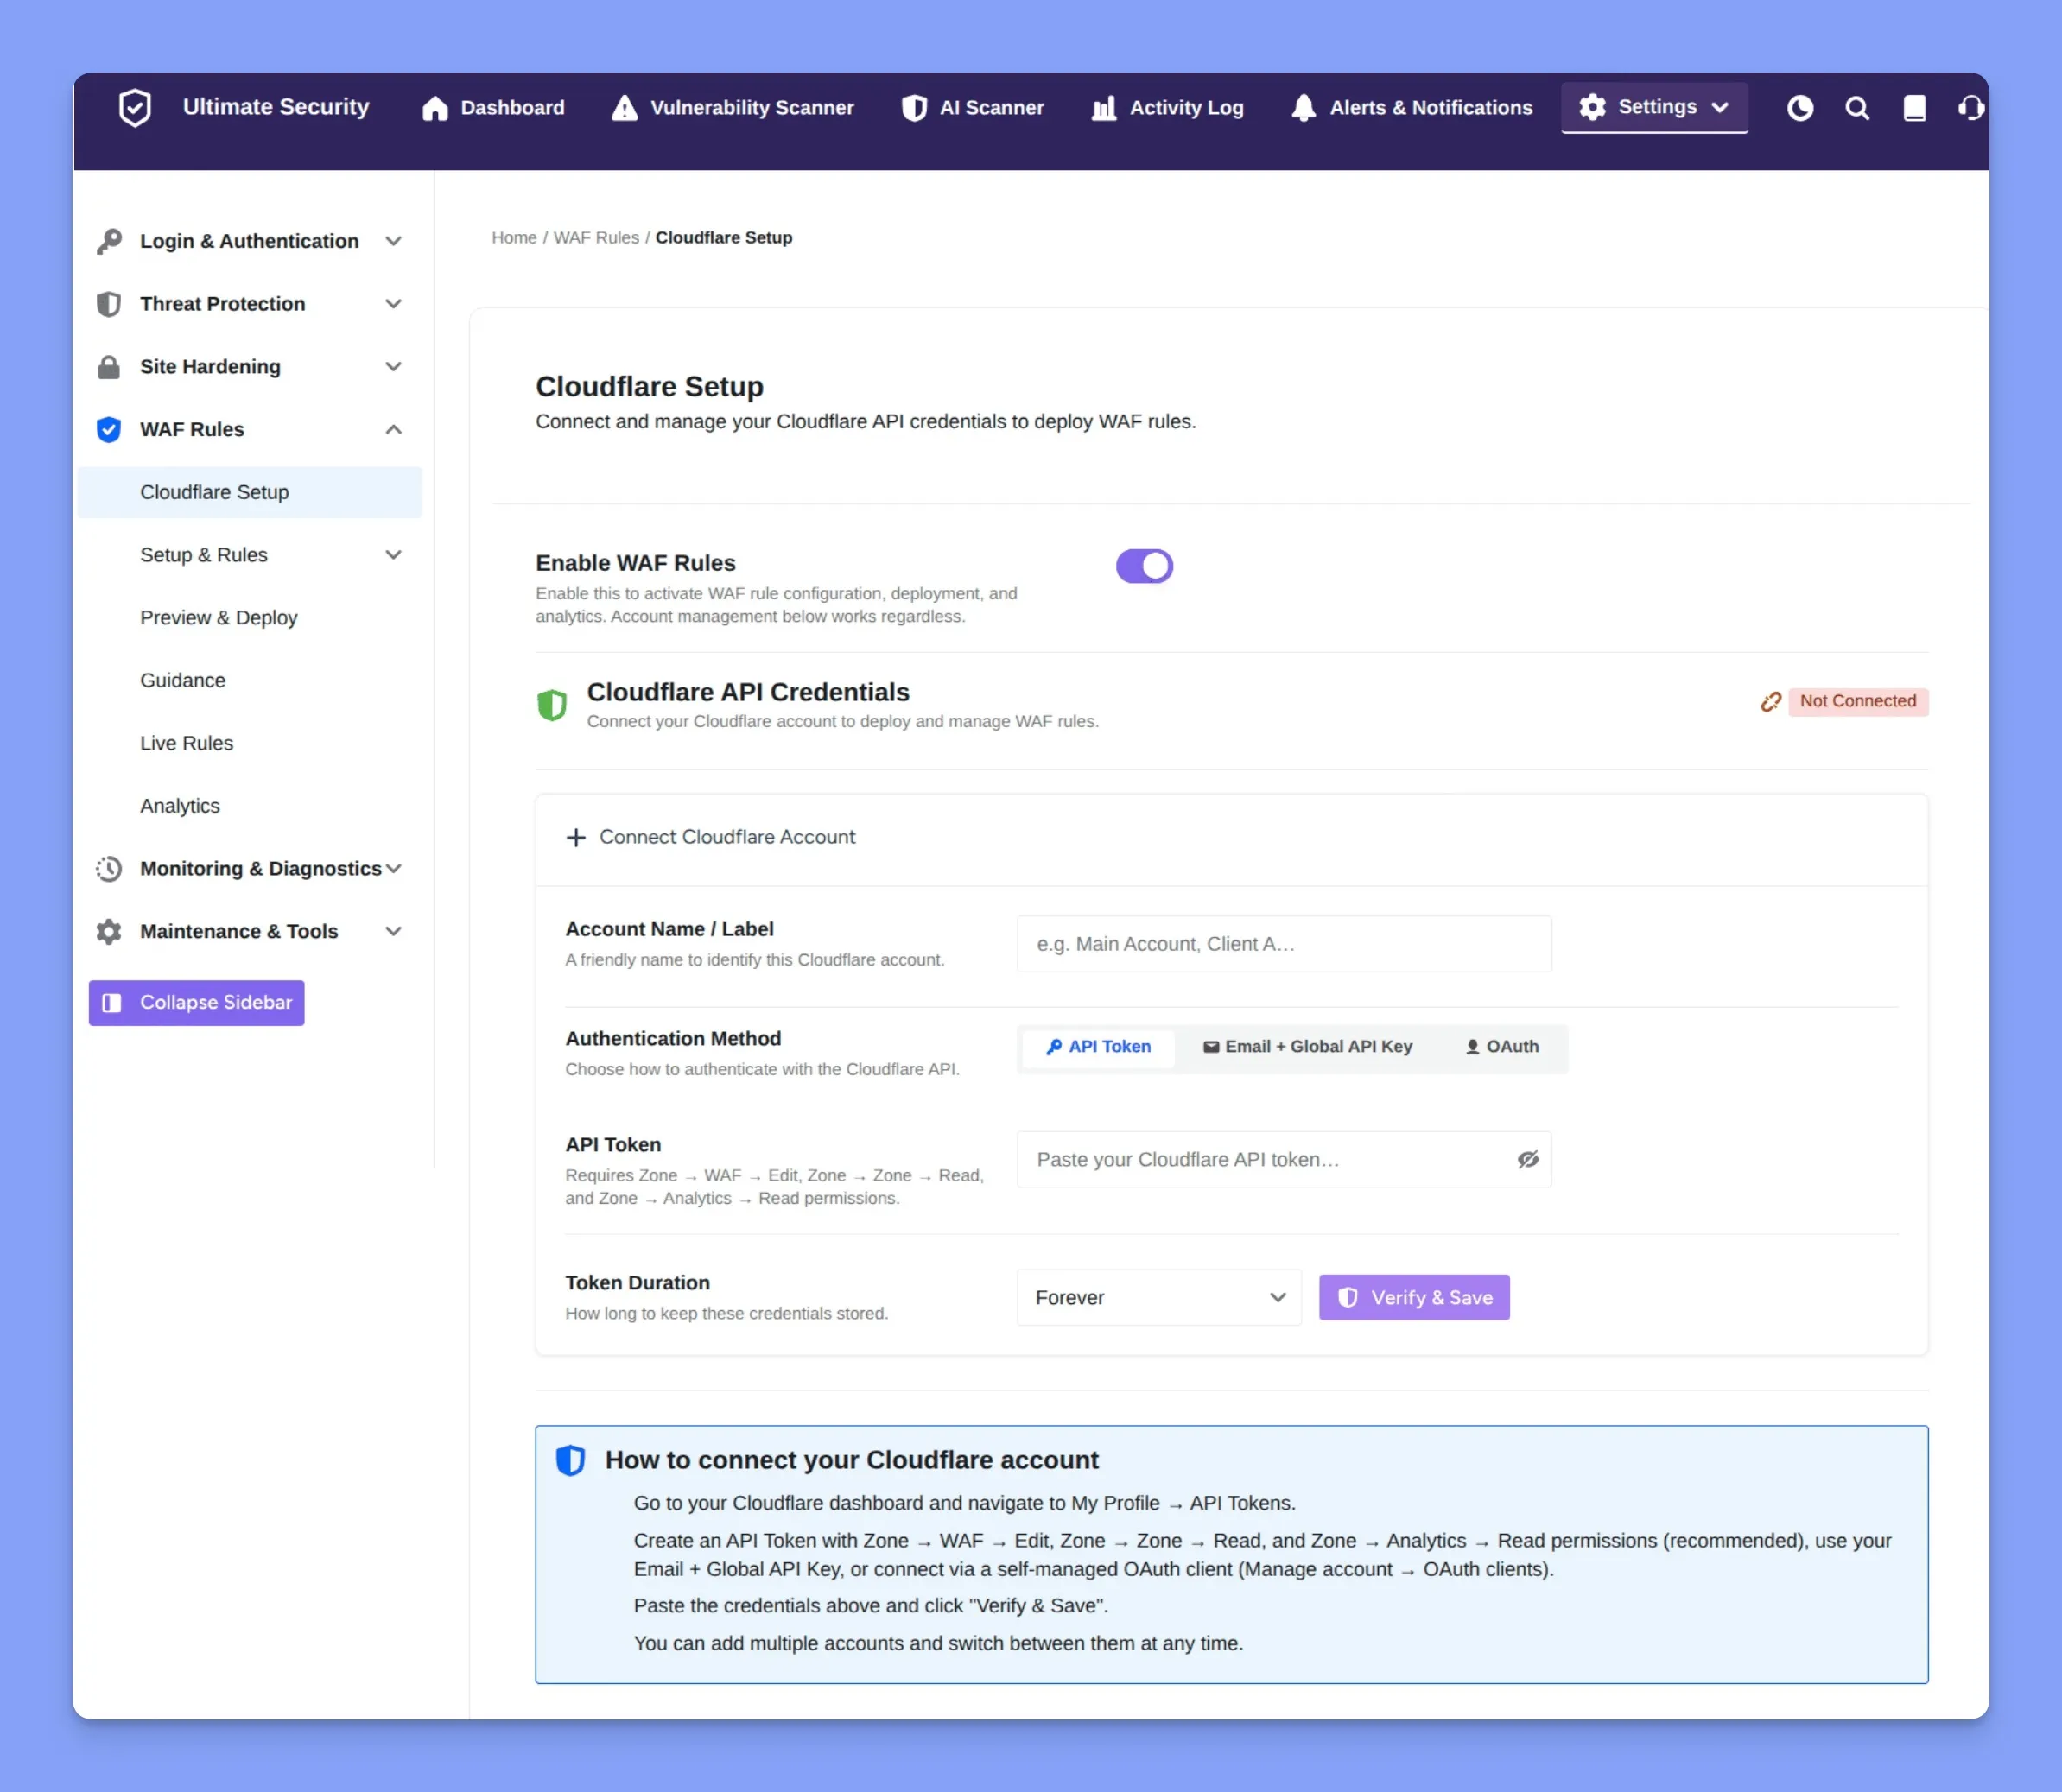Click the Settings gear icon

1592,107
